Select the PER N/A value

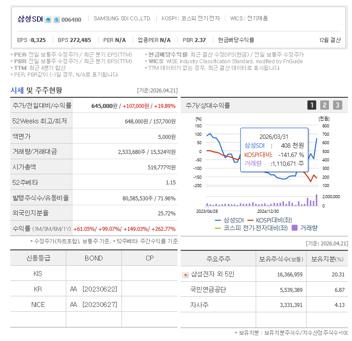114,40
